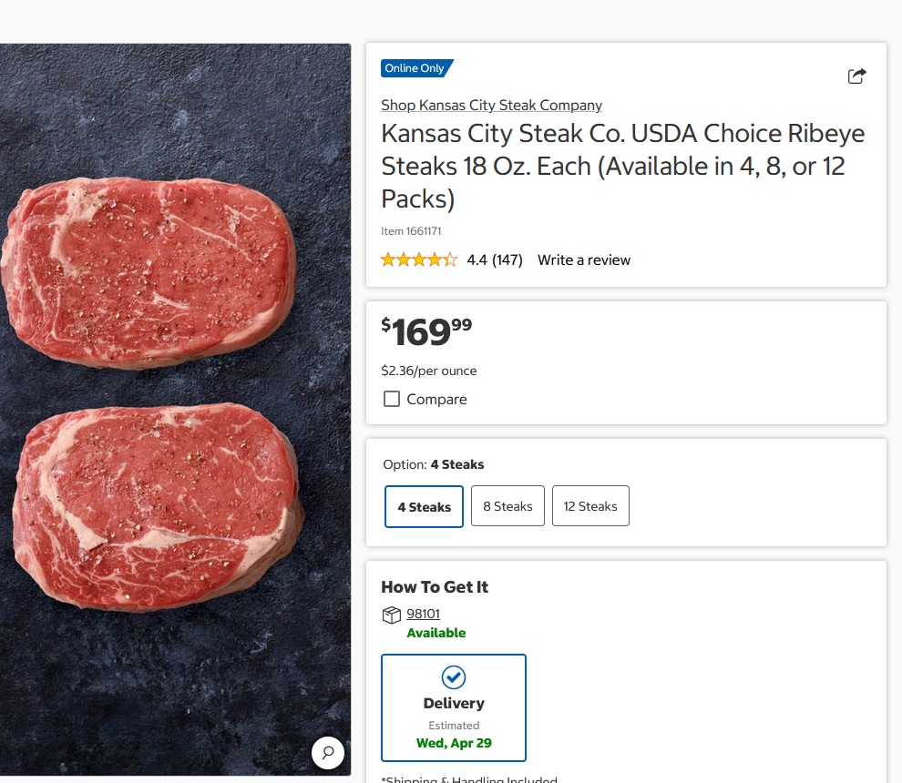The image size is (902, 783).
Task: Click the share icon
Action: click(856, 76)
